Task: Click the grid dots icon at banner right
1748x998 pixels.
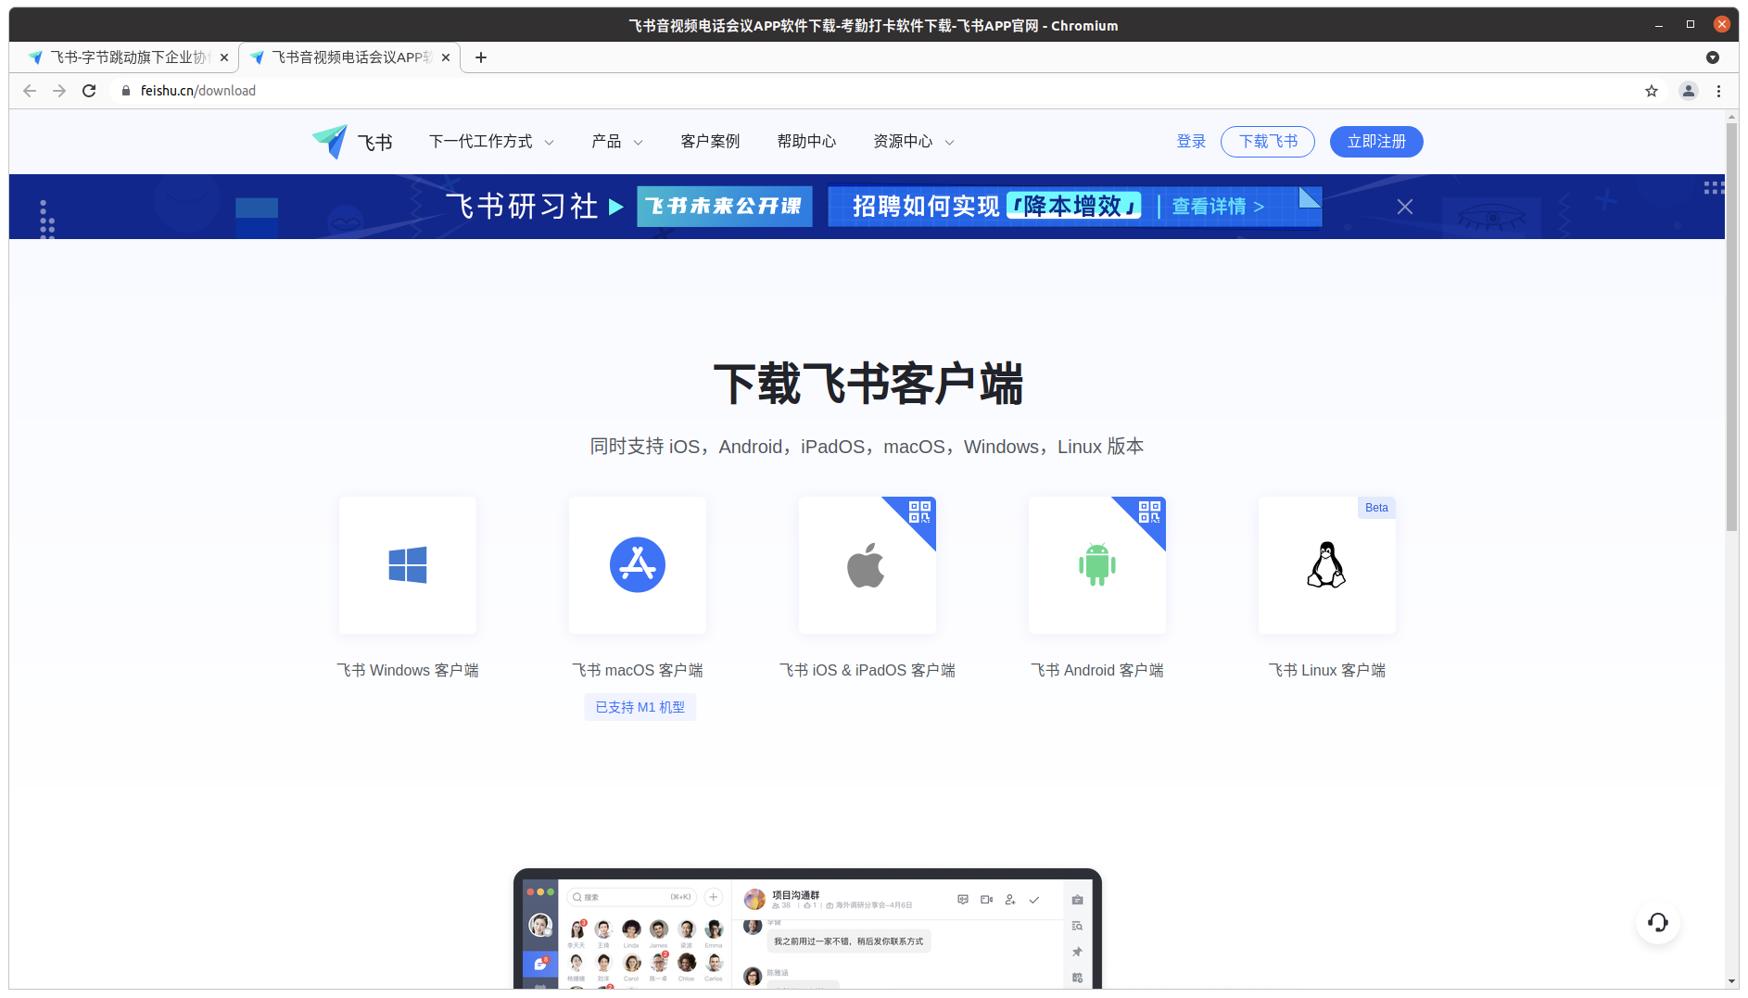Action: pyautogui.click(x=1714, y=188)
